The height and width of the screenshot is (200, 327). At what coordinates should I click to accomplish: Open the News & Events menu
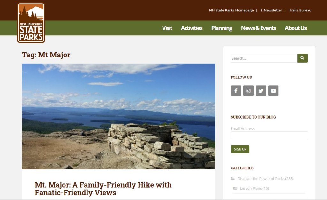pyautogui.click(x=259, y=28)
